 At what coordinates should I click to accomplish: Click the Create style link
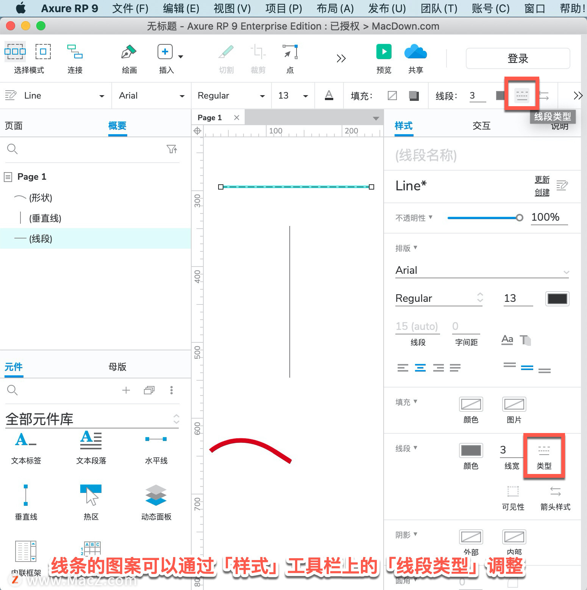pyautogui.click(x=542, y=192)
